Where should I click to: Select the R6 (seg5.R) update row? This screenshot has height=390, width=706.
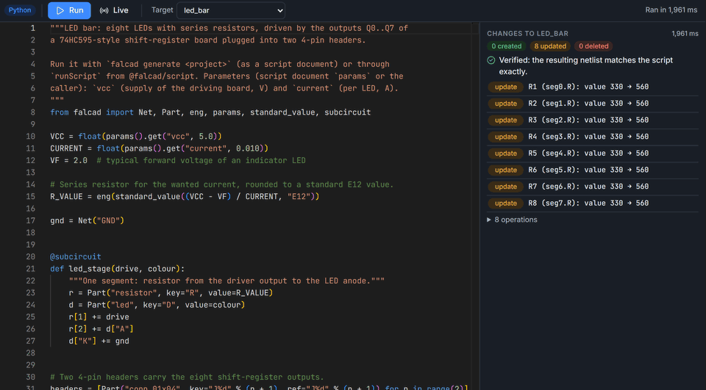click(x=593, y=170)
